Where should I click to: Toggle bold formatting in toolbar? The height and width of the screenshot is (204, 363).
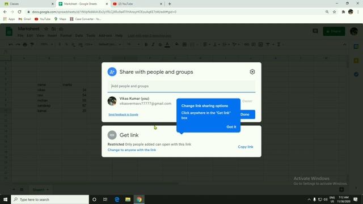coord(146,44)
